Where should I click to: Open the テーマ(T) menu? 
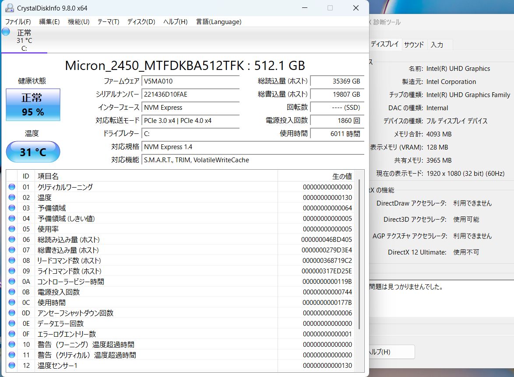click(x=108, y=21)
